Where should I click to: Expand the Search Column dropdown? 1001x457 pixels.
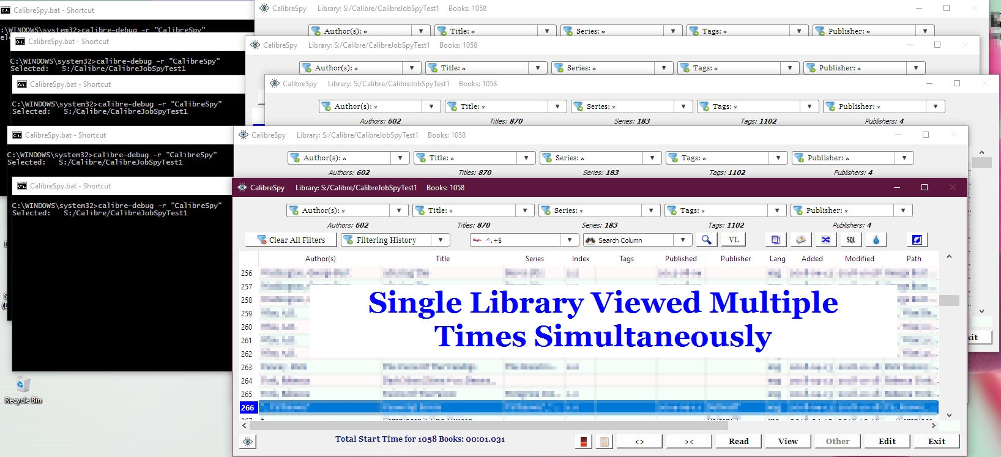[683, 240]
